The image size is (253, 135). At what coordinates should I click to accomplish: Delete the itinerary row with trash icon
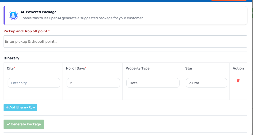(x=238, y=81)
